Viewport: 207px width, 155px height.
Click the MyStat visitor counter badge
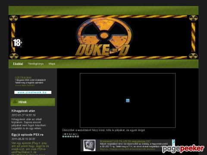click(x=71, y=135)
